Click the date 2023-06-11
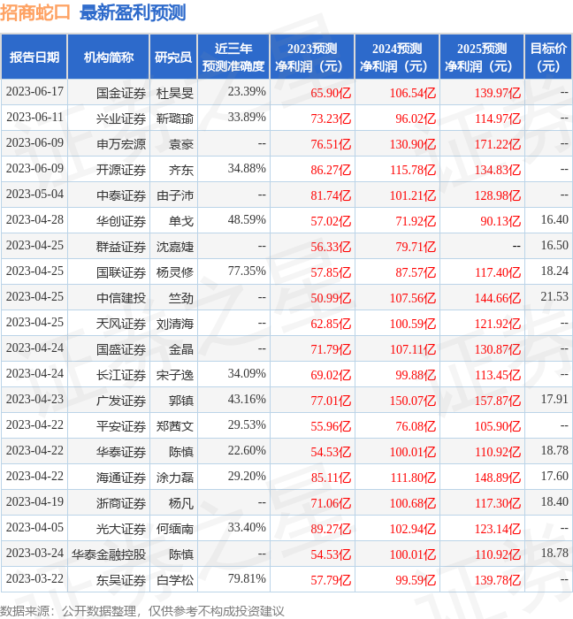Image resolution: width=573 pixels, height=619 pixels. [34, 118]
